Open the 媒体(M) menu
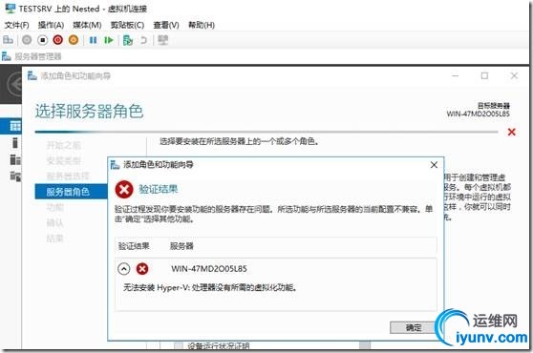Screen dimensions: 533x353 87,25
